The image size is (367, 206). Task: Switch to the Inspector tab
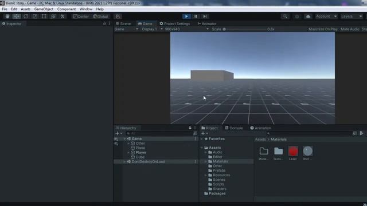tap(12, 24)
